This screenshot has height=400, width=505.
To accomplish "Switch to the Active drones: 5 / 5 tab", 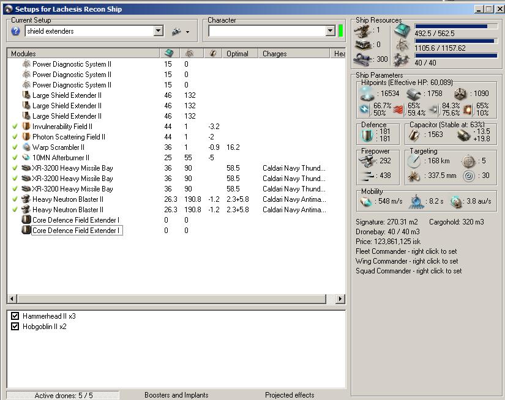I will click(x=63, y=395).
